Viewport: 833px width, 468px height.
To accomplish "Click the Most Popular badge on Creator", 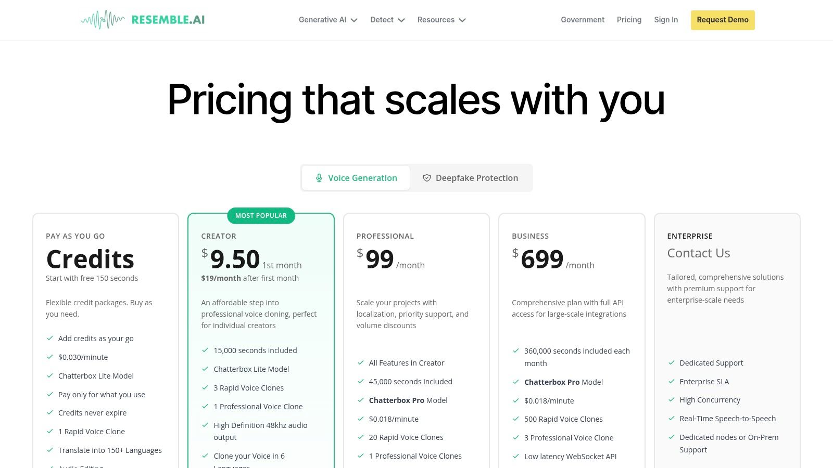I will click(261, 216).
